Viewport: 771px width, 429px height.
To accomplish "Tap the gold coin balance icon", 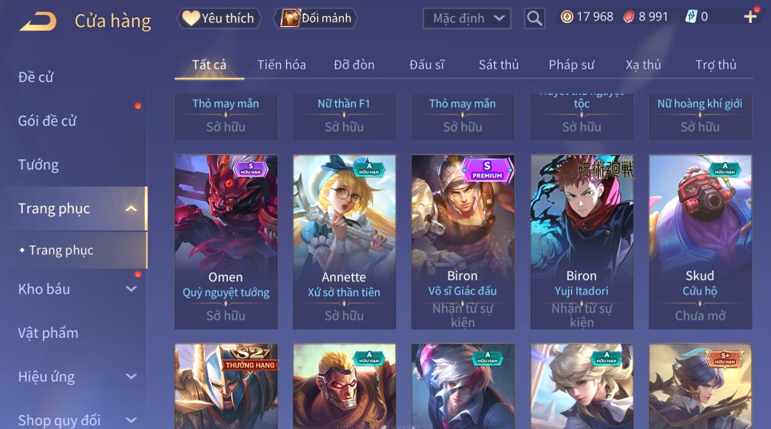I will click(567, 17).
